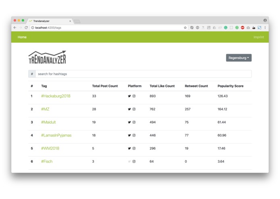Click like count 494

(x=153, y=122)
